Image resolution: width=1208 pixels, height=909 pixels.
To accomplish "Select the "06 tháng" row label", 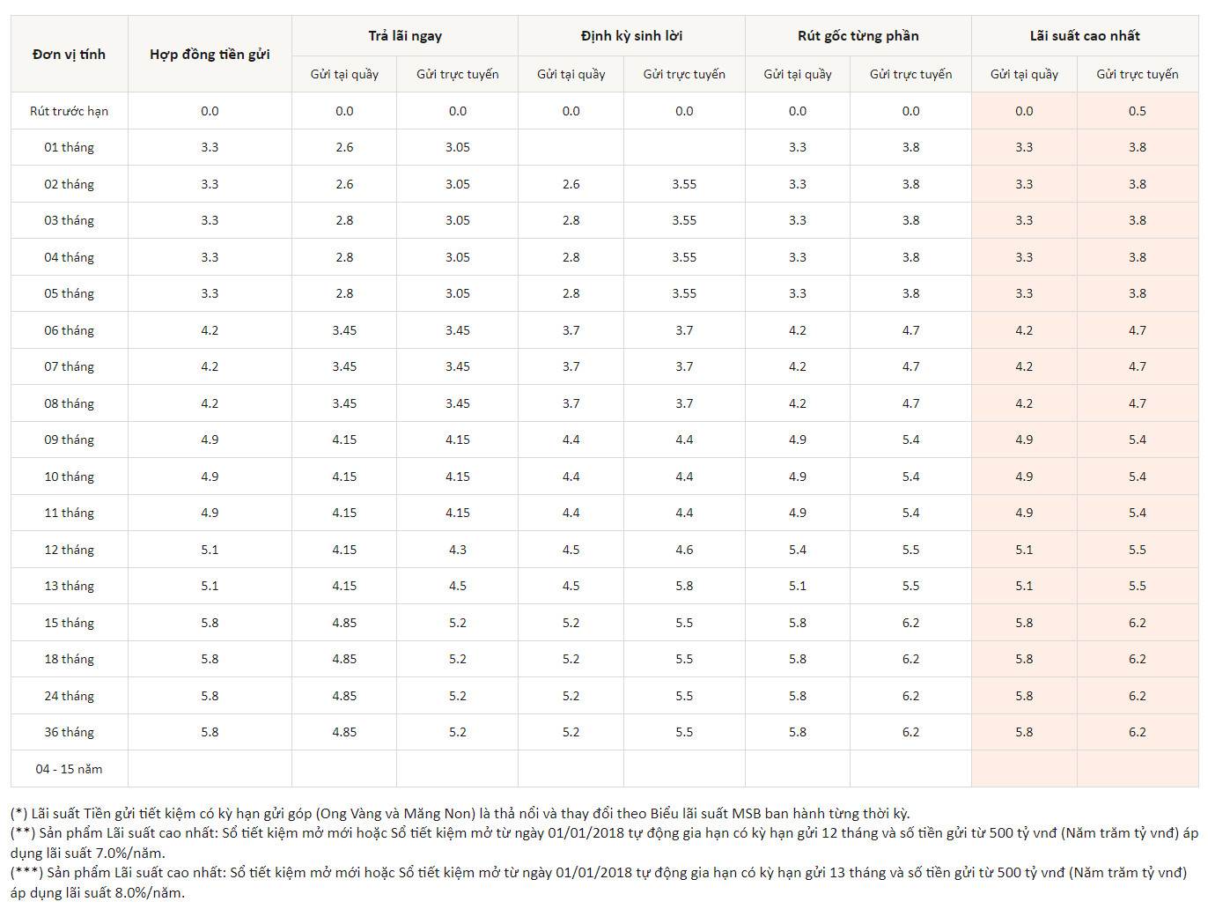I will pyautogui.click(x=69, y=330).
